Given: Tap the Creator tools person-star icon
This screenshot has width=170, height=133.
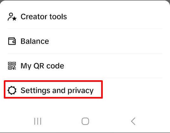Looking at the screenshot, I should click(x=12, y=17).
